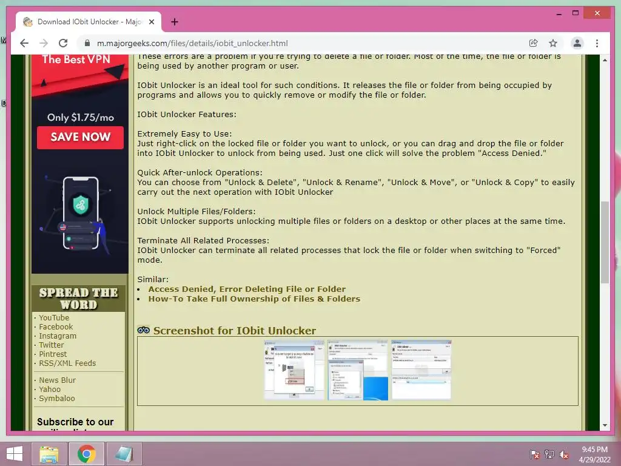This screenshot has width=621, height=466.
Task: Open the Windows Start menu
Action: click(x=15, y=454)
